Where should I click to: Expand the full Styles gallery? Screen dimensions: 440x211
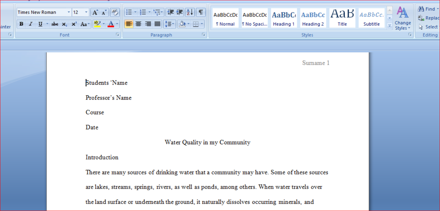pyautogui.click(x=390, y=26)
